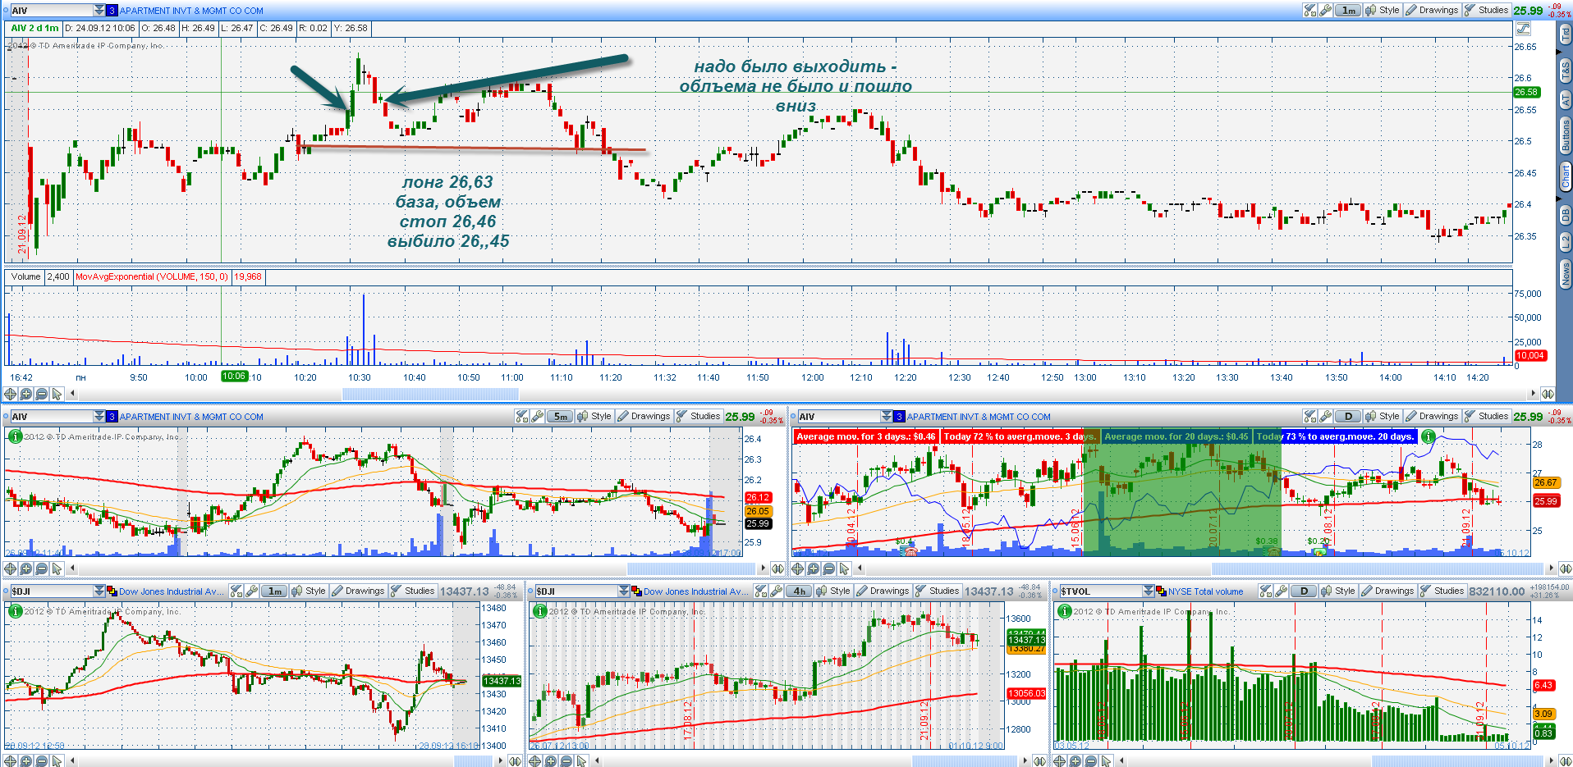Change the 5m timeframe button
The image size is (1573, 767).
click(x=560, y=417)
